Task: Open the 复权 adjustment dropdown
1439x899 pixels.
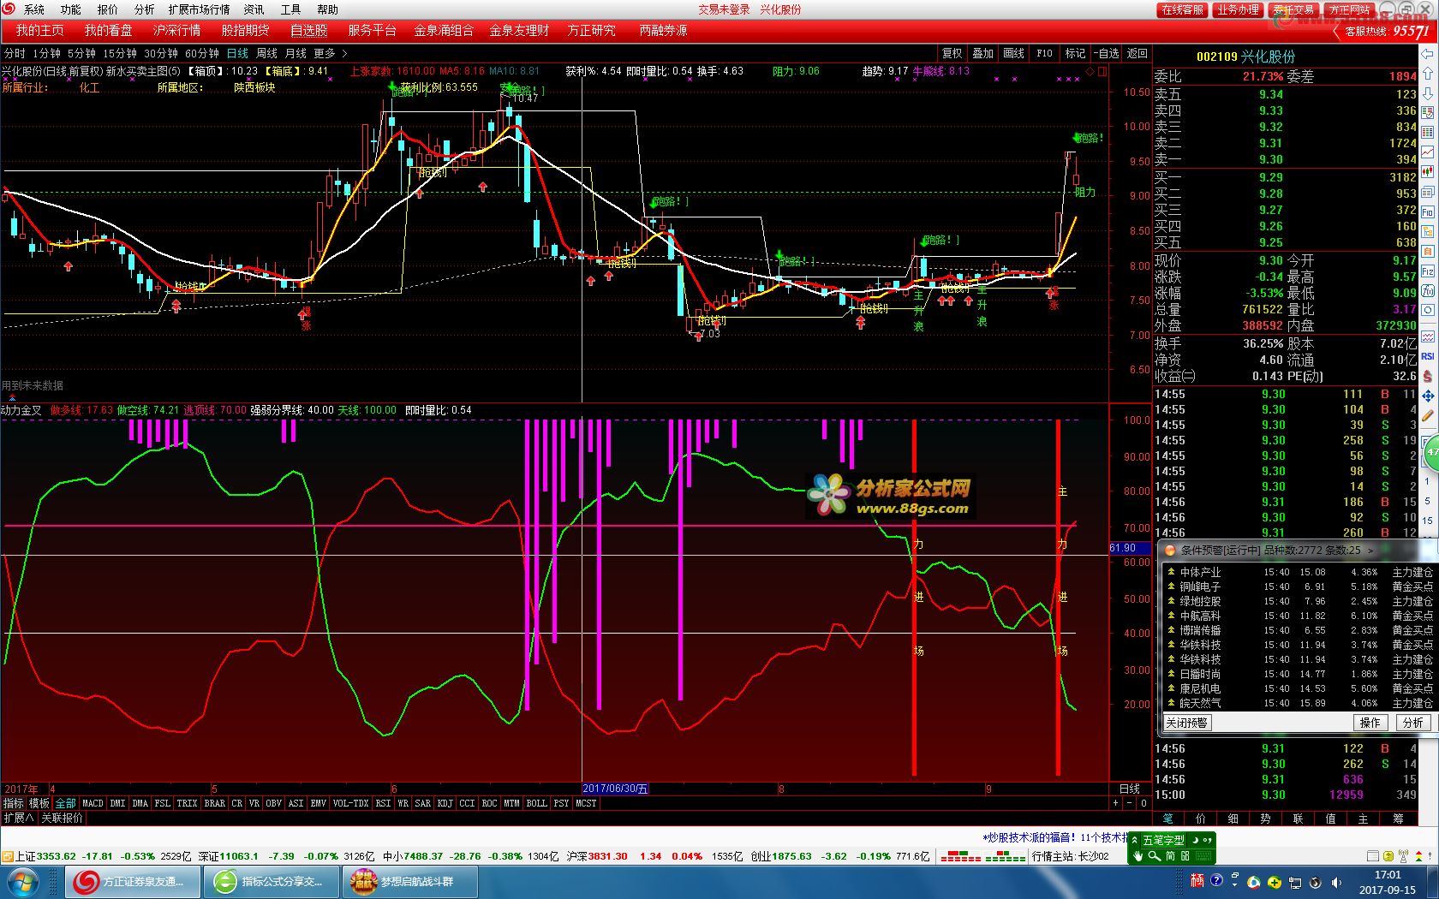Action: tap(952, 53)
